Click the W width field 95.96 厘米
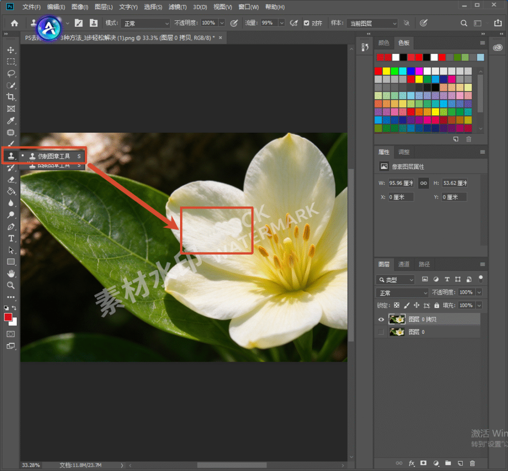The width and height of the screenshot is (508, 471). [401, 183]
